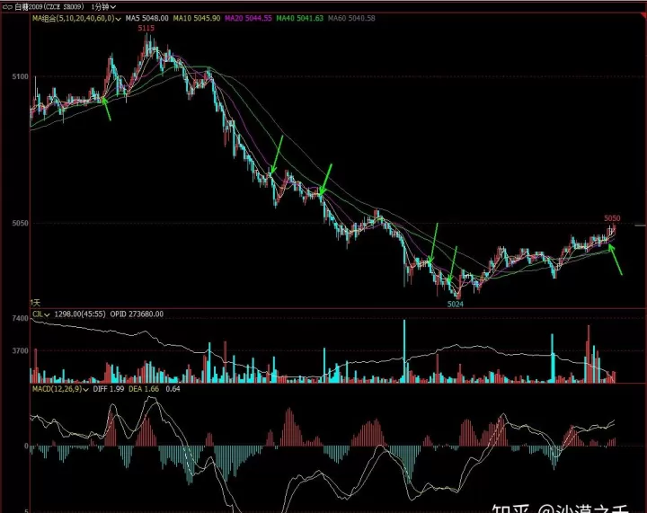Click the MA60 5040.58 value label

tap(351, 18)
